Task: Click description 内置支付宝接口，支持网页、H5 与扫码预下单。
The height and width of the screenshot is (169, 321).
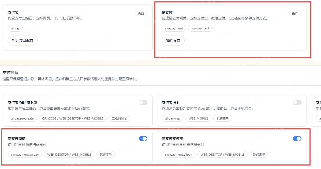Action: pos(46,18)
